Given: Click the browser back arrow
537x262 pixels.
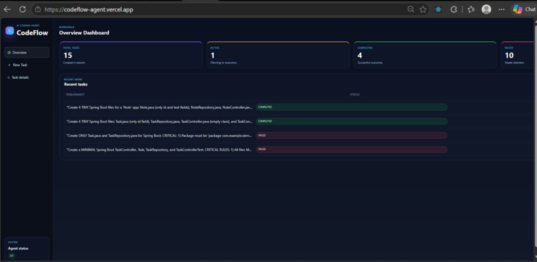Looking at the screenshot, I should coord(7,9).
